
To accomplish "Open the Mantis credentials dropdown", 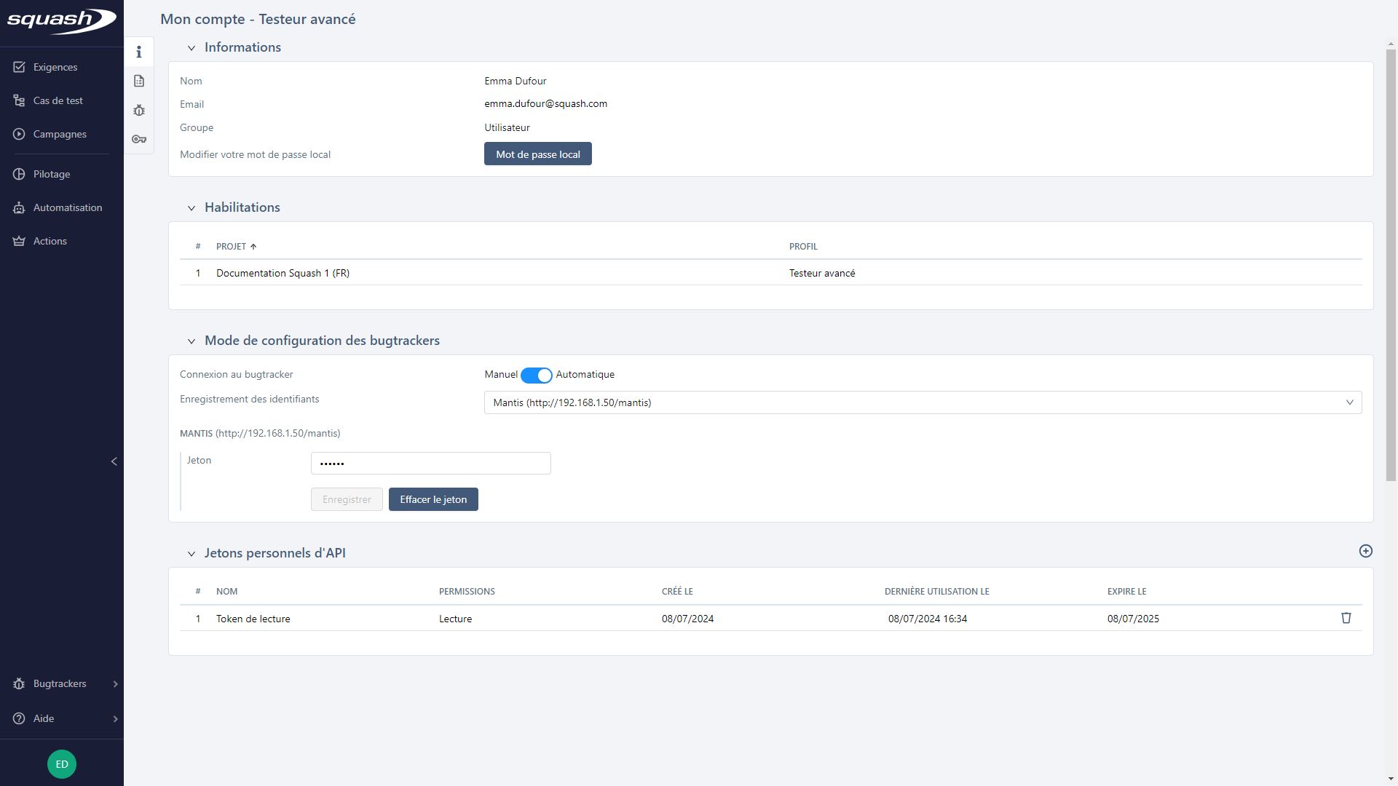I will coord(923,402).
